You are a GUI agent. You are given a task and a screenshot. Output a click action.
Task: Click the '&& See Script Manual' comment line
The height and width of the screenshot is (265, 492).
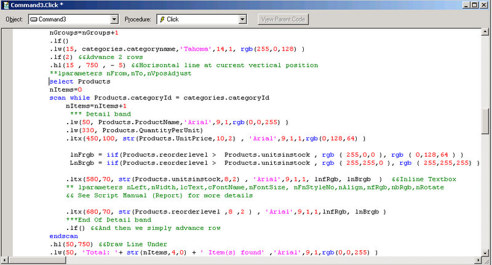pyautogui.click(x=159, y=196)
